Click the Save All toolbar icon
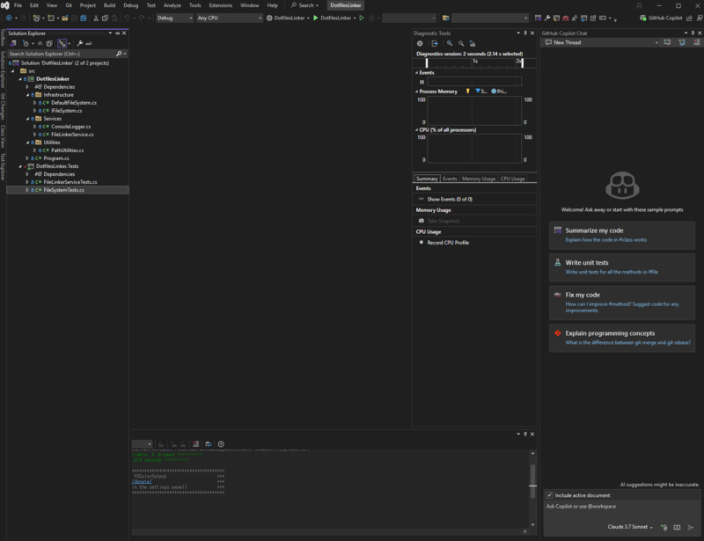 click(x=84, y=18)
